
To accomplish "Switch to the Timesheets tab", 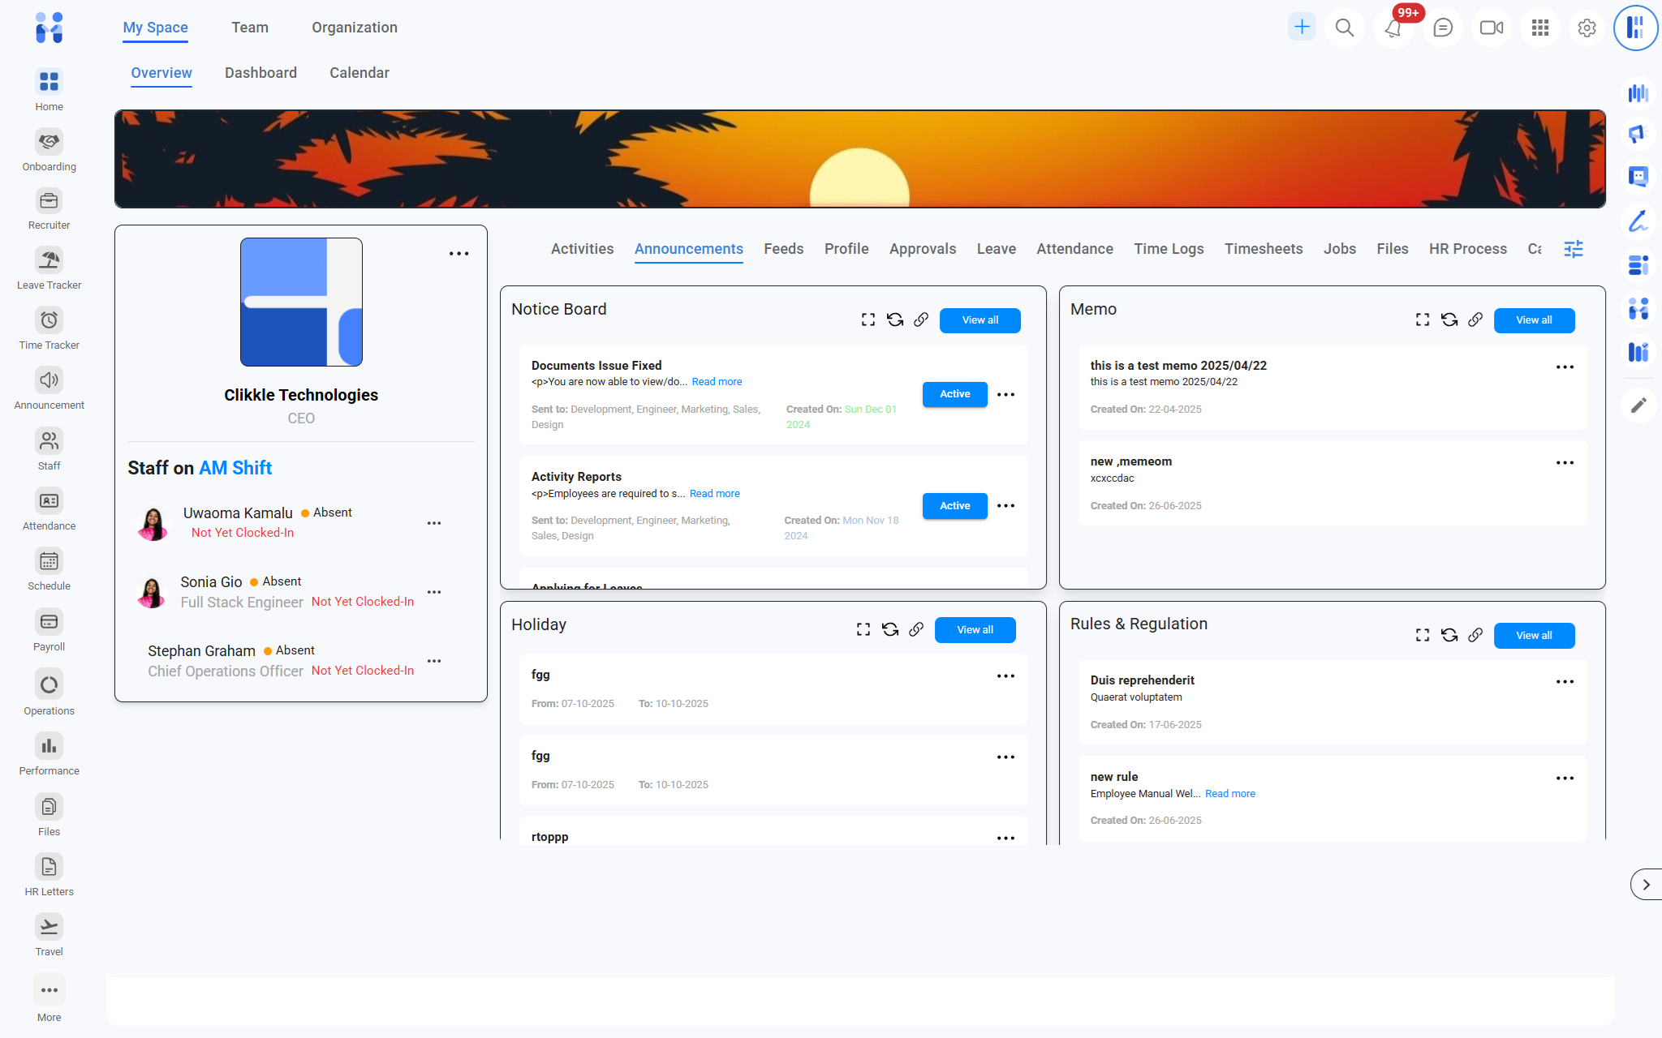I will pos(1263,249).
